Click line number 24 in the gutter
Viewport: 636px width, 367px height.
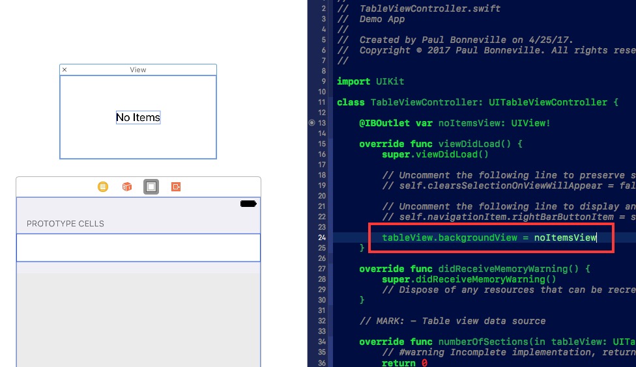[322, 238]
